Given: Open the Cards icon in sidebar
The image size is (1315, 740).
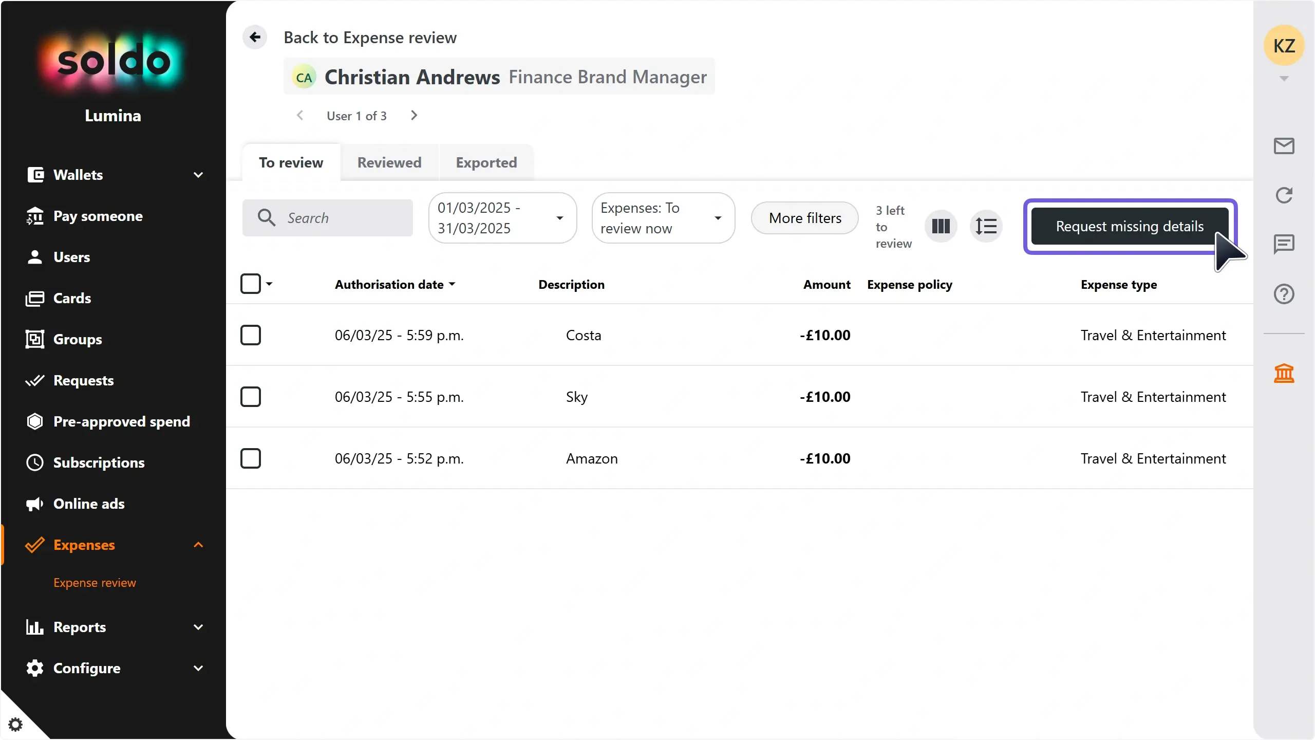Looking at the screenshot, I should point(35,298).
